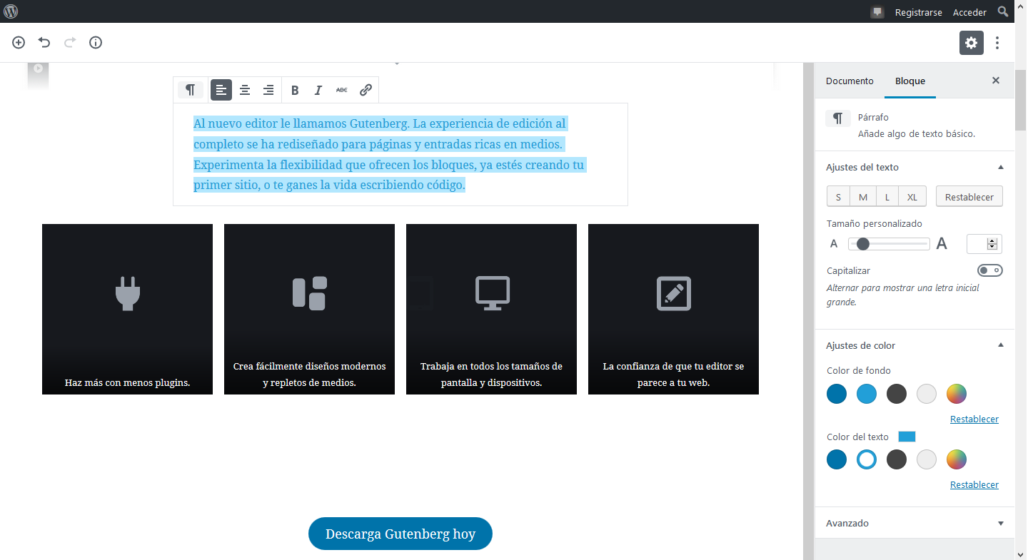Change block type via paragraph icon
The image size is (1028, 560).
click(x=191, y=90)
